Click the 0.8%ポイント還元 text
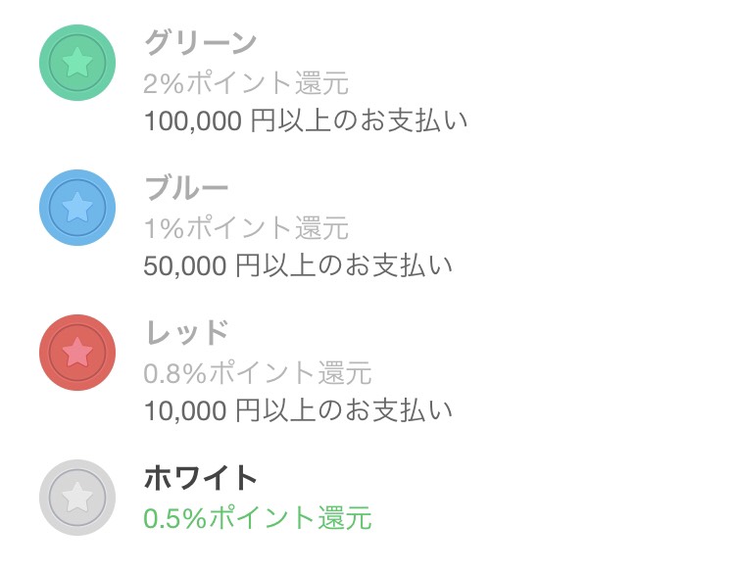 (258, 373)
